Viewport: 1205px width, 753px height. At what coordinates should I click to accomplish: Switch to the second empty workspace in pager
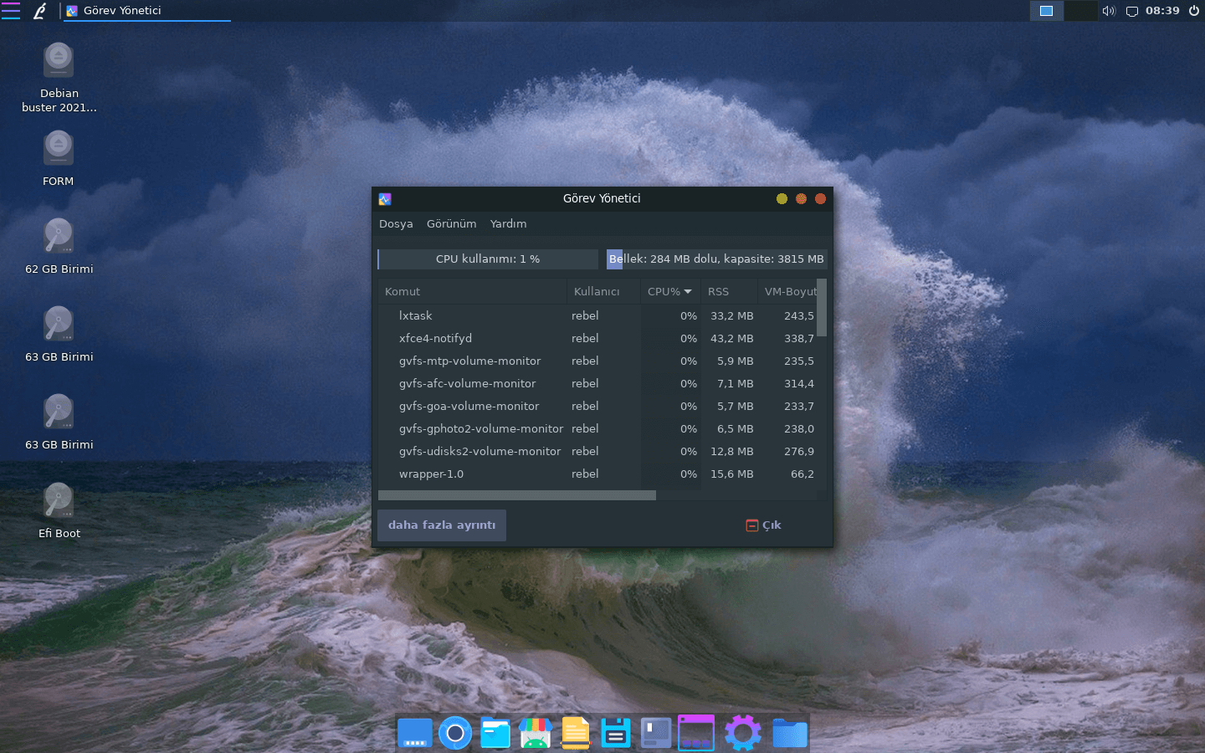[1080, 11]
